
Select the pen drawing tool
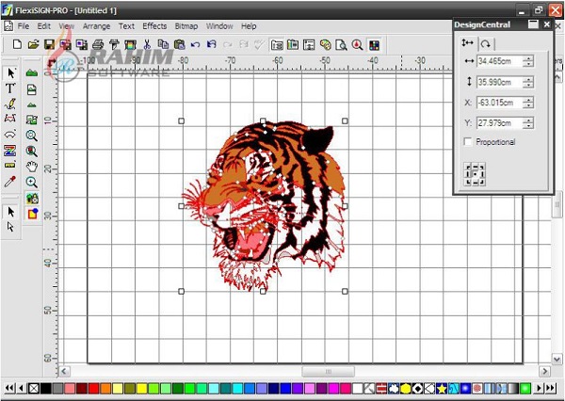tap(10, 104)
